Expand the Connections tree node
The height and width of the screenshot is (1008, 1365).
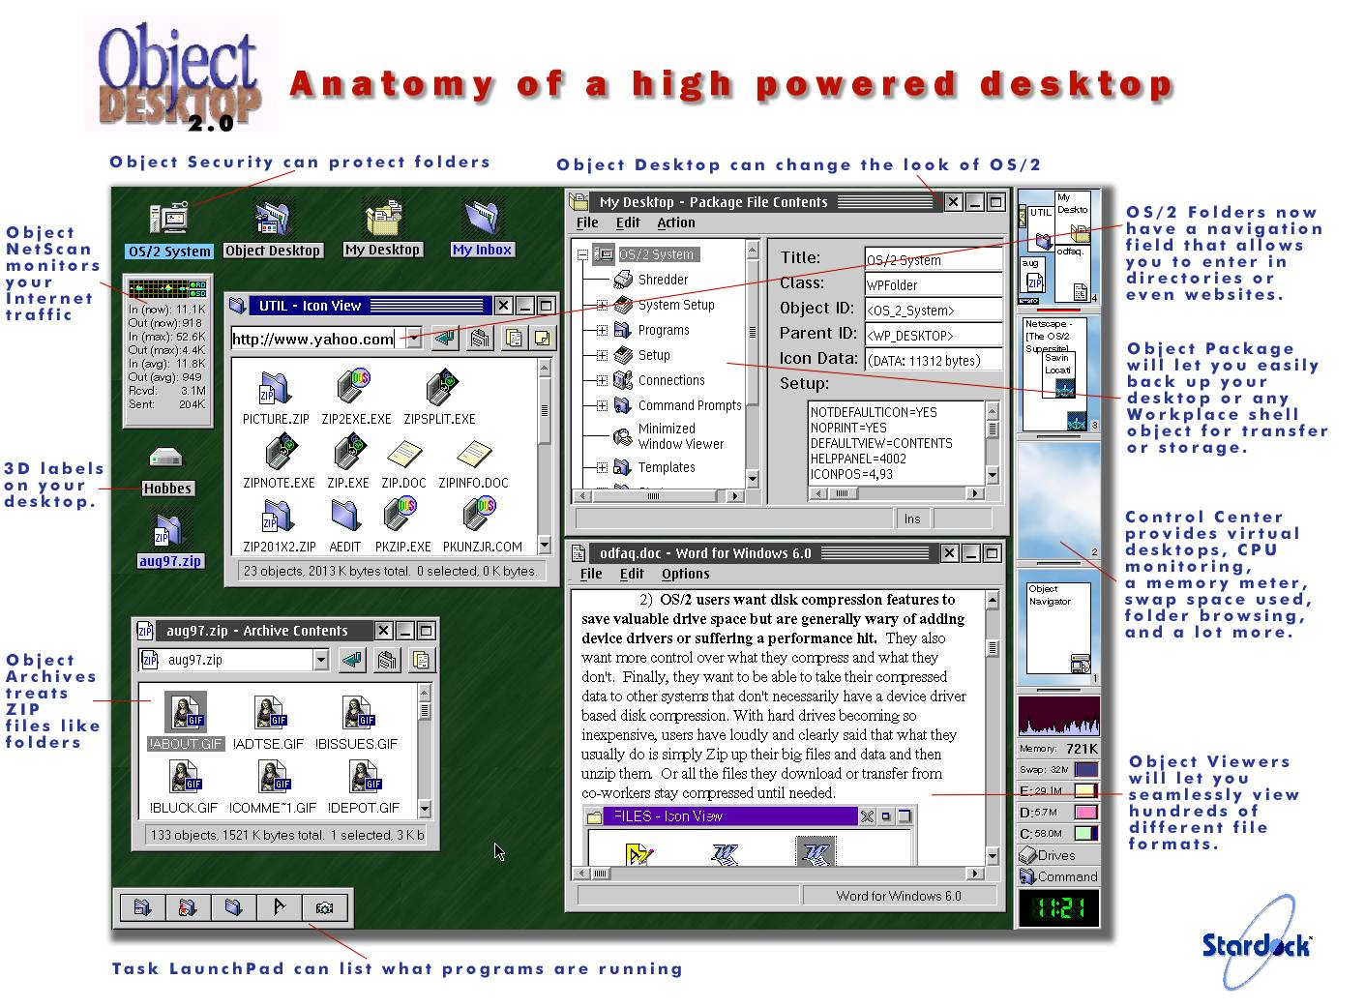(602, 380)
